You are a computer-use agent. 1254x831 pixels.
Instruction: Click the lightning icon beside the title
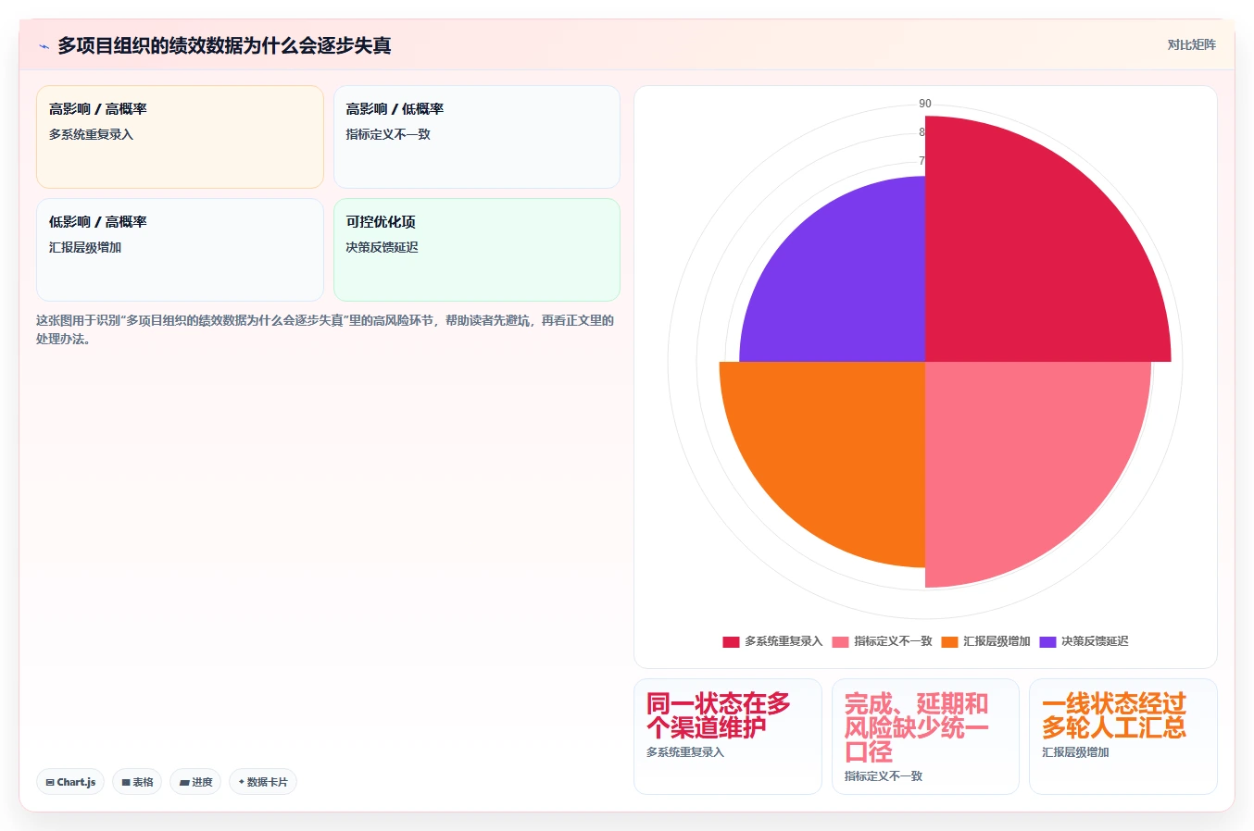44,46
